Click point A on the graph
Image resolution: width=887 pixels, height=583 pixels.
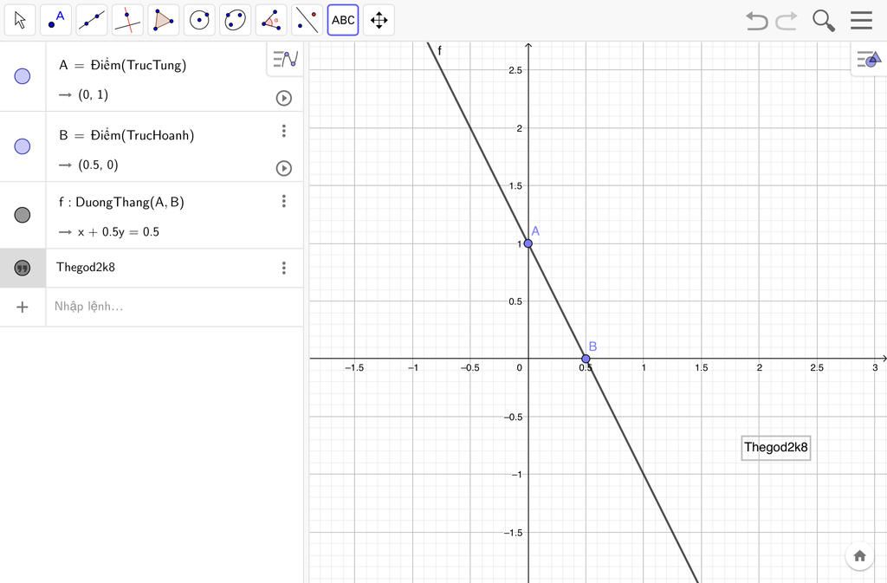click(x=528, y=243)
